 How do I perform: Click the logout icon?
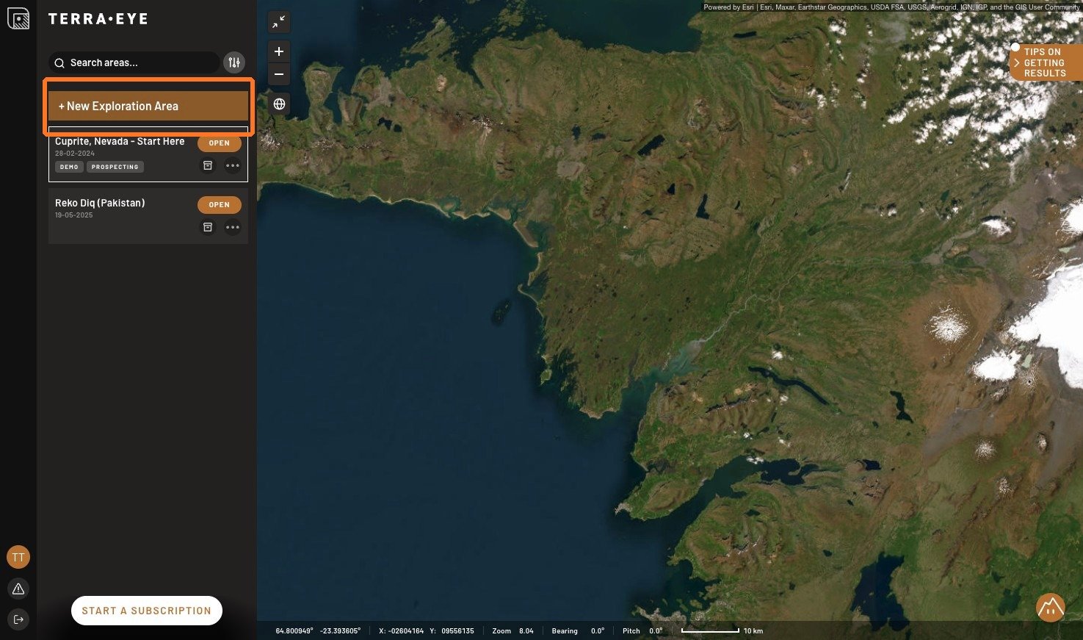[18, 619]
